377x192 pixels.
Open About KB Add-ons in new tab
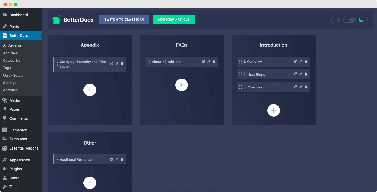pyautogui.click(x=203, y=61)
